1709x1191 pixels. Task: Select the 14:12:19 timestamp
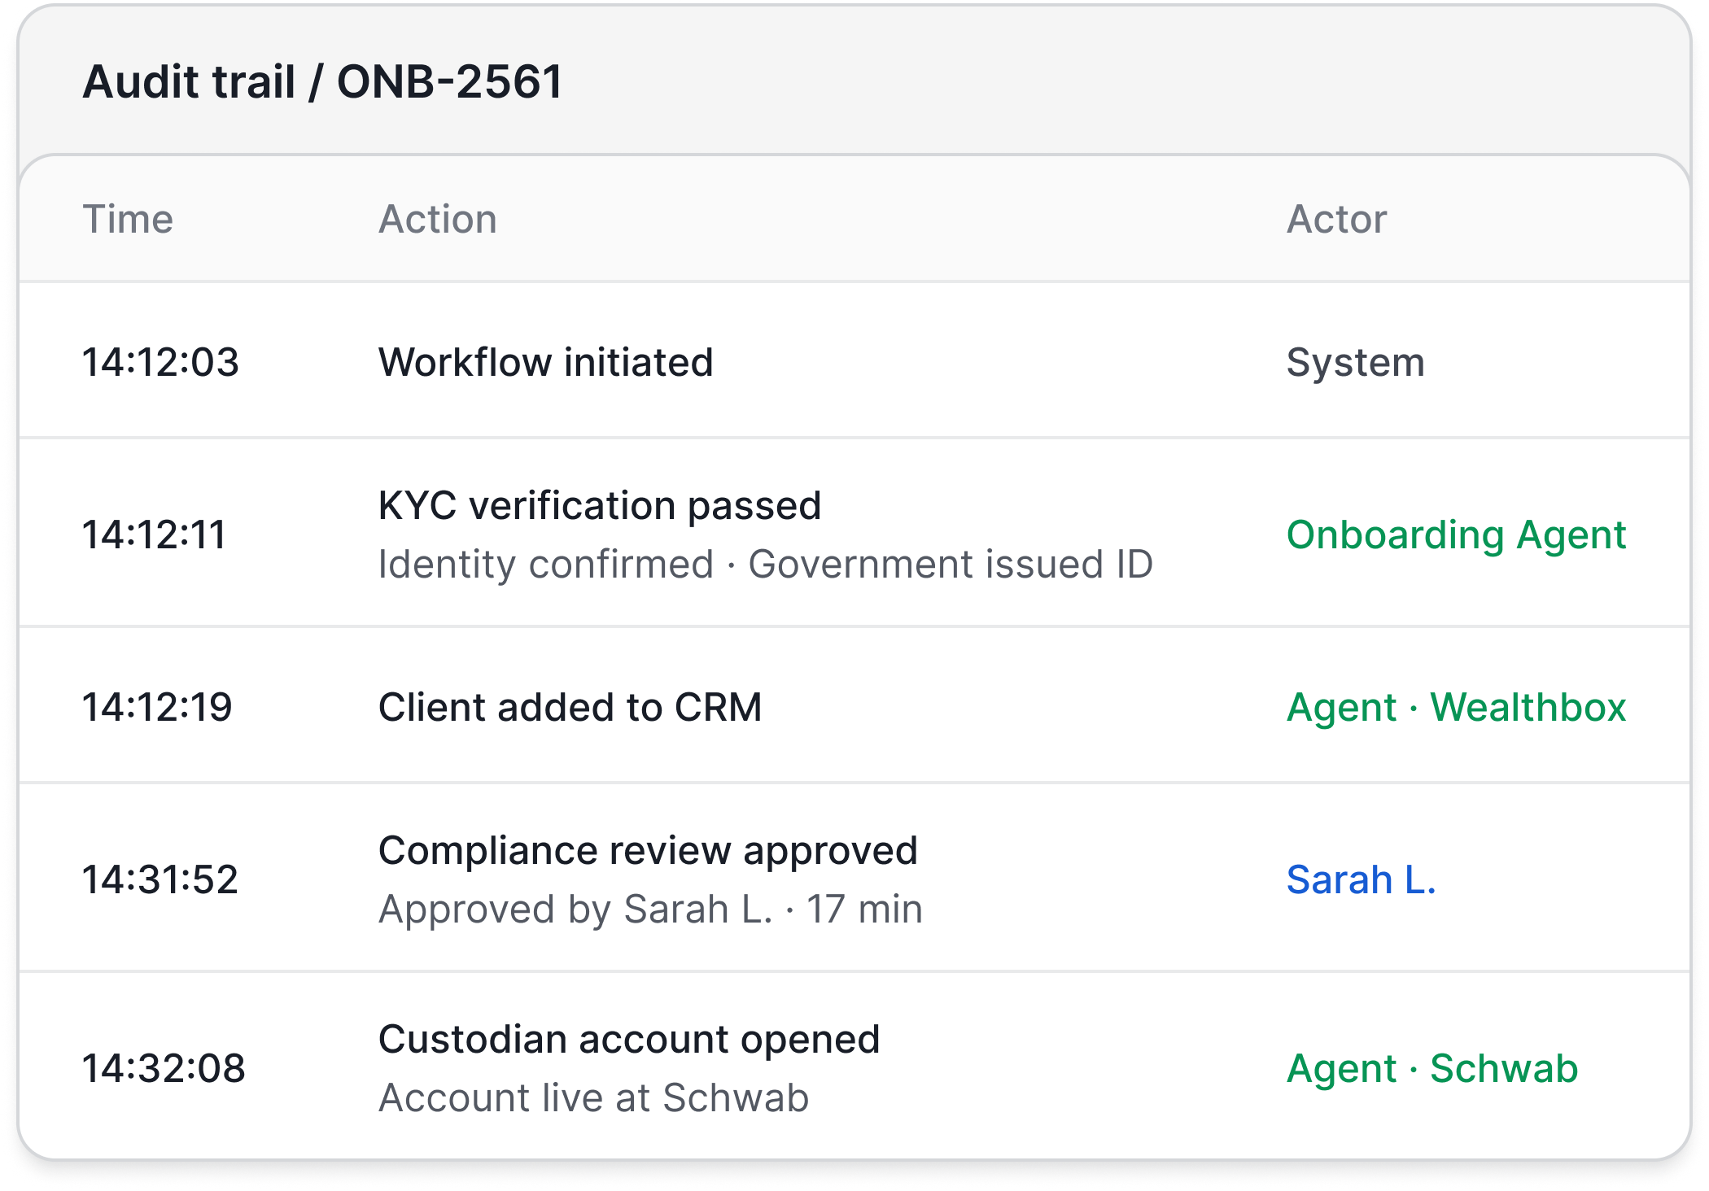point(157,708)
